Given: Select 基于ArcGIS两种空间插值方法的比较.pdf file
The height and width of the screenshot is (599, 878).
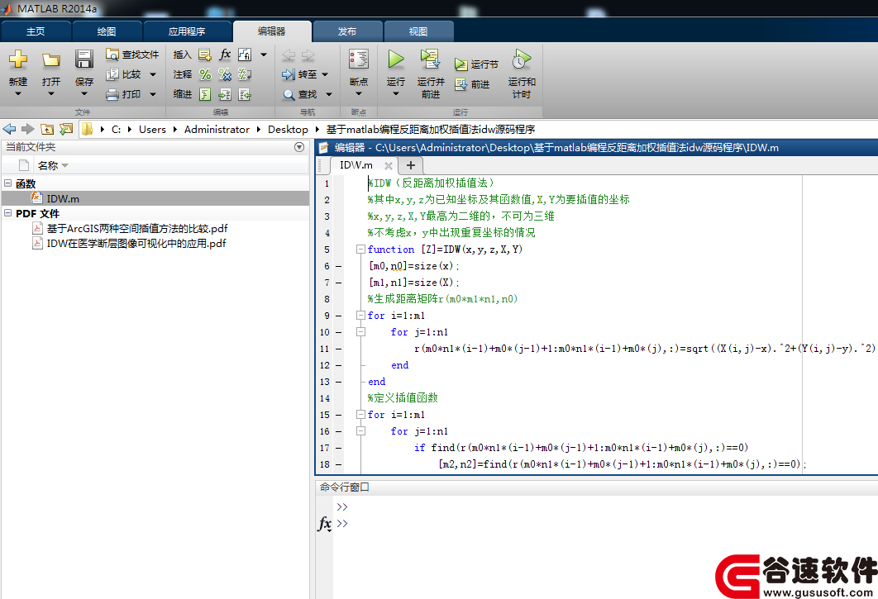Looking at the screenshot, I should click(x=137, y=228).
